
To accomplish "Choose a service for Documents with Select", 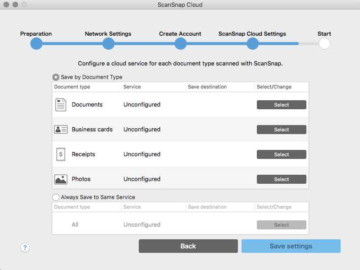I will (282, 105).
